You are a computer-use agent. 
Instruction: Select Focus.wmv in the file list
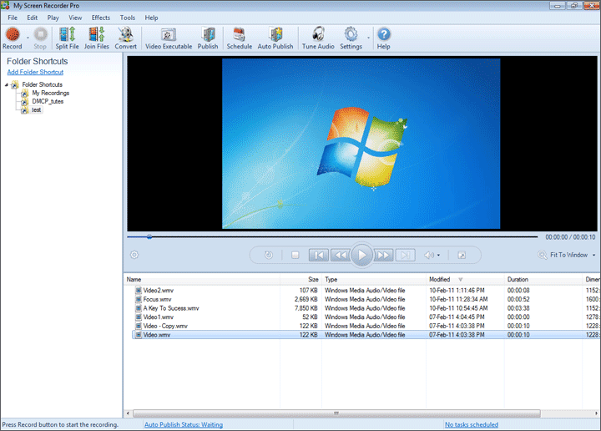pyautogui.click(x=157, y=299)
